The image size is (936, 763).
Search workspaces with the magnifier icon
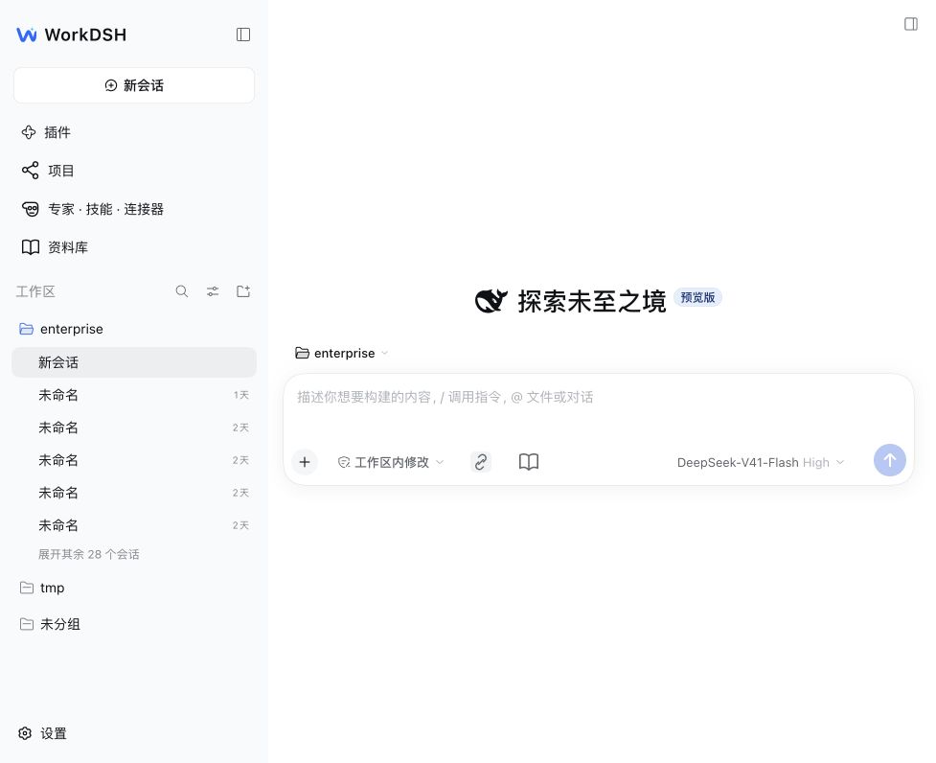point(182,291)
